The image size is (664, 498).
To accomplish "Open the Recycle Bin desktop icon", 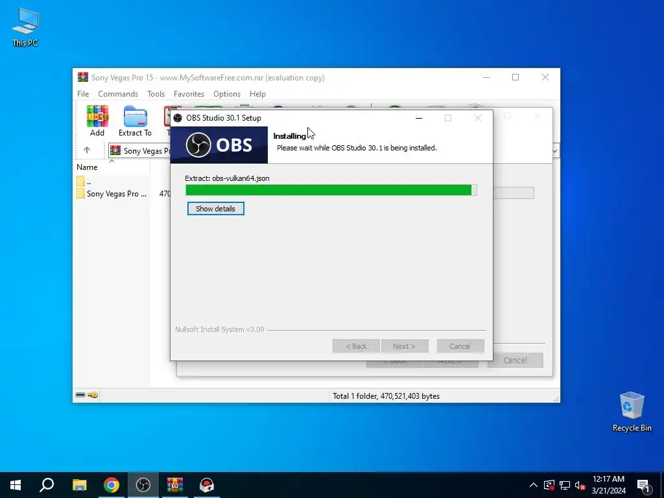I will (x=632, y=412).
